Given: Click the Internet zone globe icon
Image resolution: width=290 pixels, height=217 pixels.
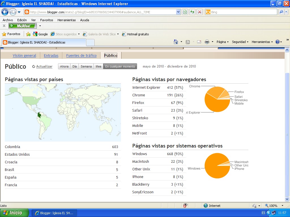Looking at the screenshot, I should [x=206, y=206].
